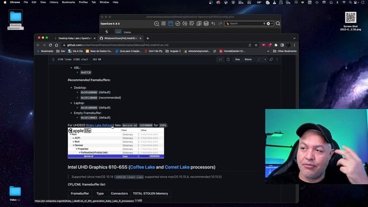Show hidden bookmarks via overflow chevron
The image size is (368, 207).
click(269, 51)
